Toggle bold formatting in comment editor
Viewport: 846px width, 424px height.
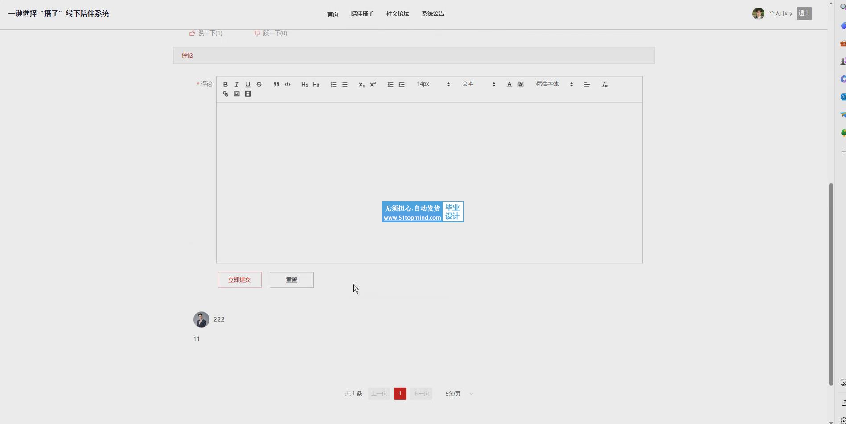[226, 85]
